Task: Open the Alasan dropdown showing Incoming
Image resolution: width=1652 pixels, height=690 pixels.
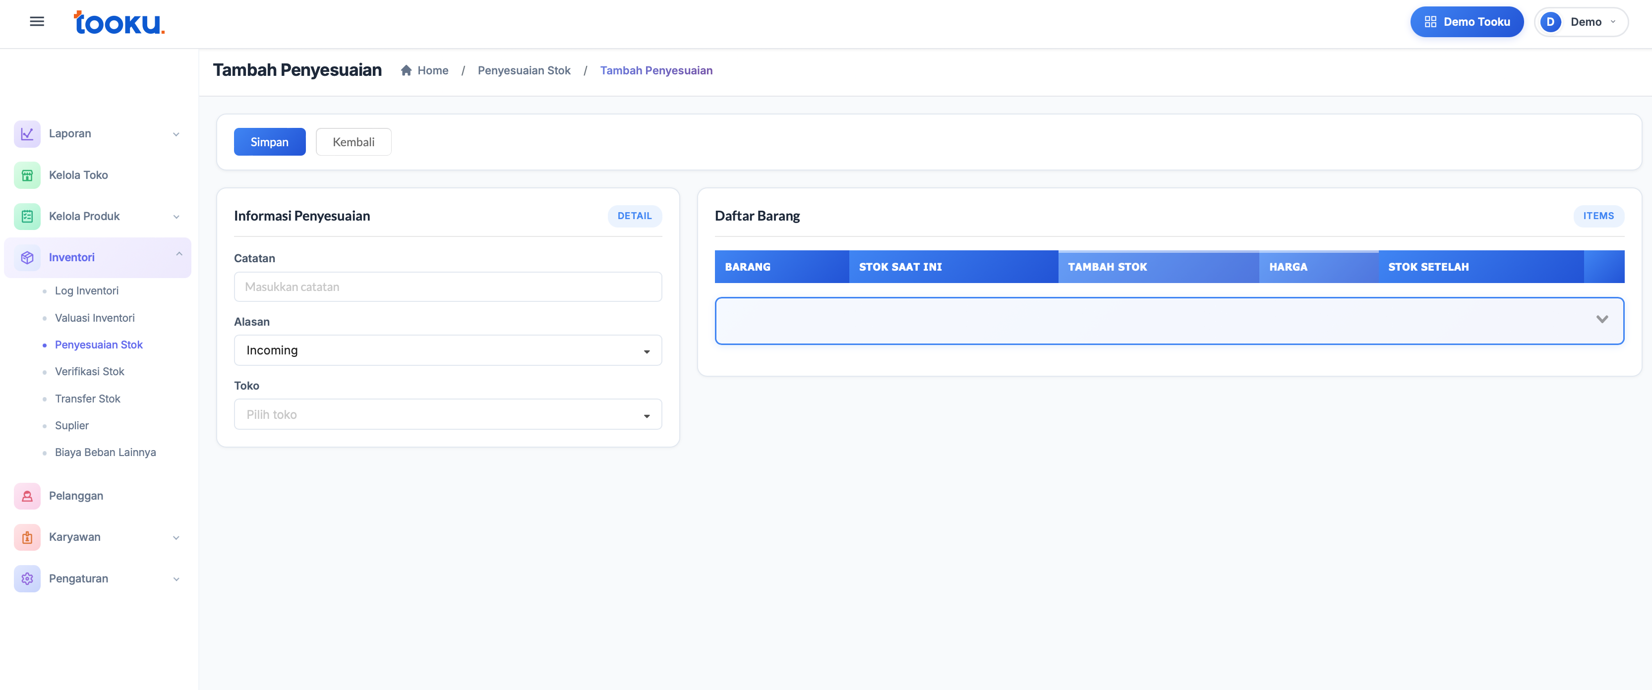Action: 448,351
